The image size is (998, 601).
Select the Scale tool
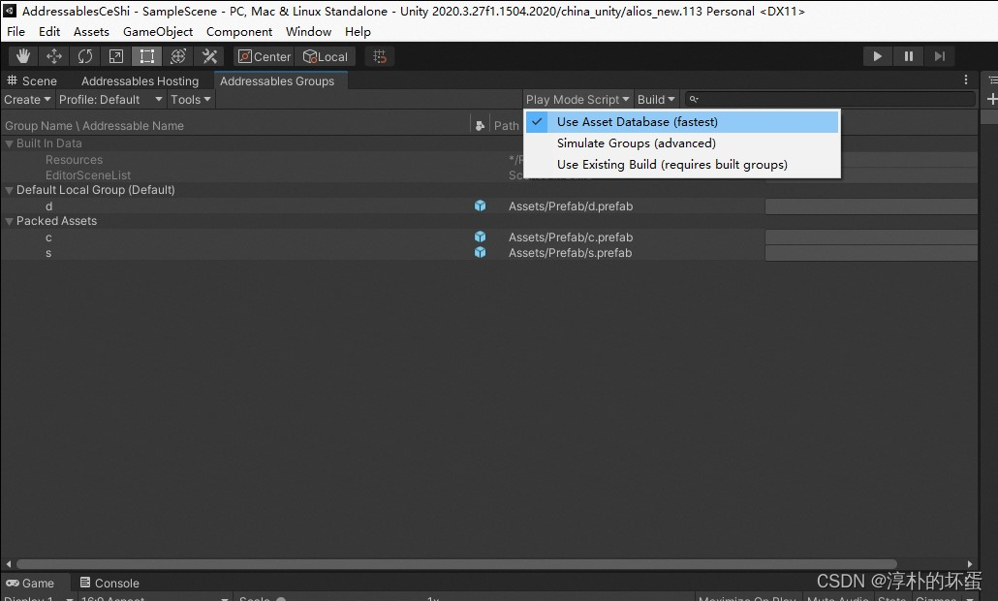(x=116, y=56)
